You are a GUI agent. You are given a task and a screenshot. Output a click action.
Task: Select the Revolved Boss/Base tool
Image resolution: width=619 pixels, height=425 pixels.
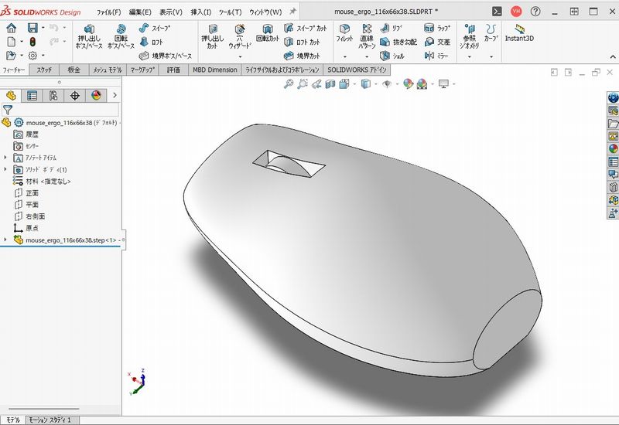pos(121,36)
